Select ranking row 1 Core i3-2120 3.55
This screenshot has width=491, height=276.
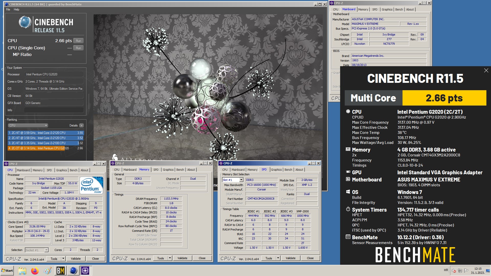coord(46,133)
